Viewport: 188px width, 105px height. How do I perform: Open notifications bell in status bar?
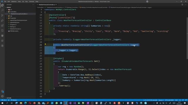(186, 100)
